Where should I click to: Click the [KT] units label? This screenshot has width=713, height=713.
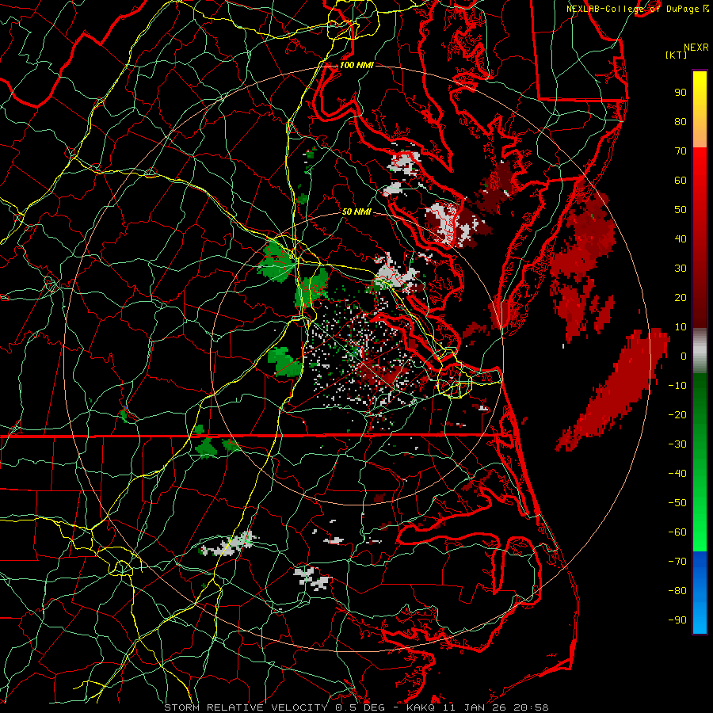click(677, 55)
